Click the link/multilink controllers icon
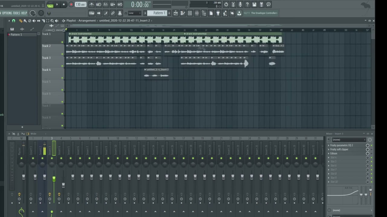Viewport: 387px width, 217px height. (113, 13)
